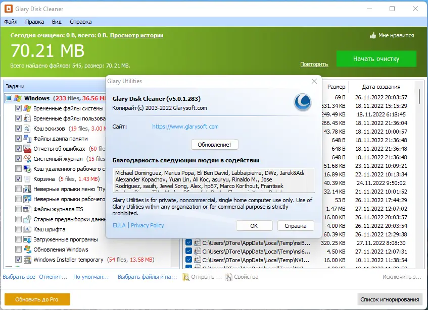
Task: Open the Правка menu
Action: click(x=35, y=22)
